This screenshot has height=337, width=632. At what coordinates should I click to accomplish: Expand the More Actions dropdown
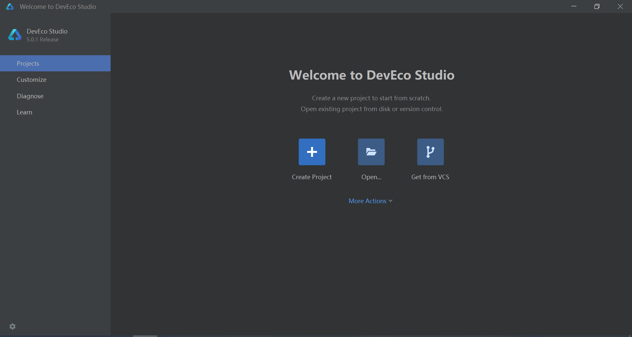click(371, 201)
